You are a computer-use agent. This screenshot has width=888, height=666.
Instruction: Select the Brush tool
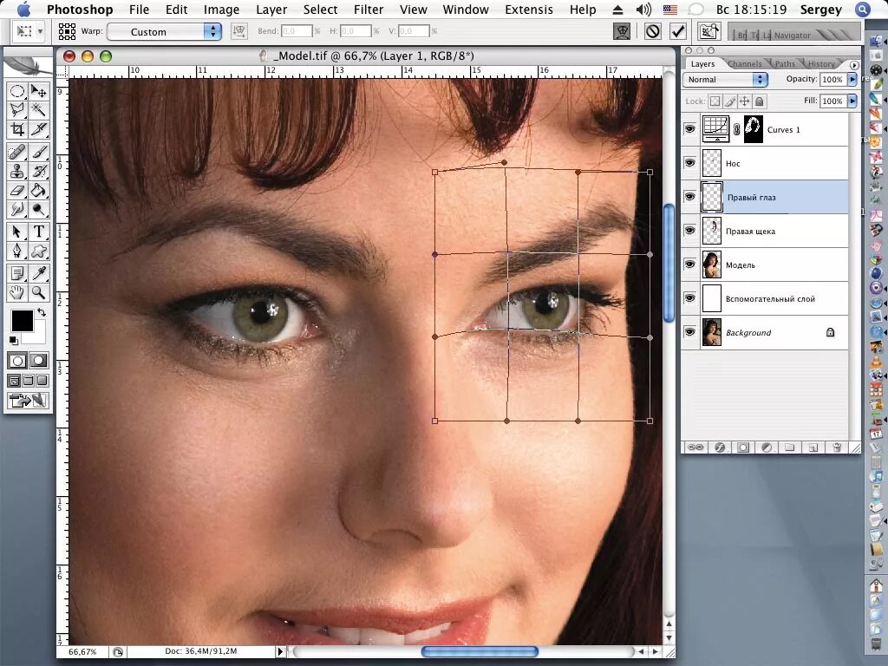point(38,152)
